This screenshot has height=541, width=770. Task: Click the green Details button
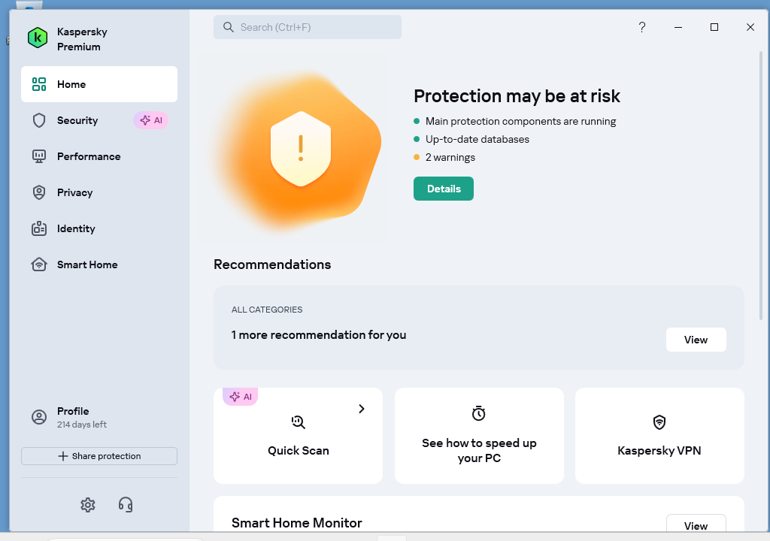pyautogui.click(x=444, y=189)
